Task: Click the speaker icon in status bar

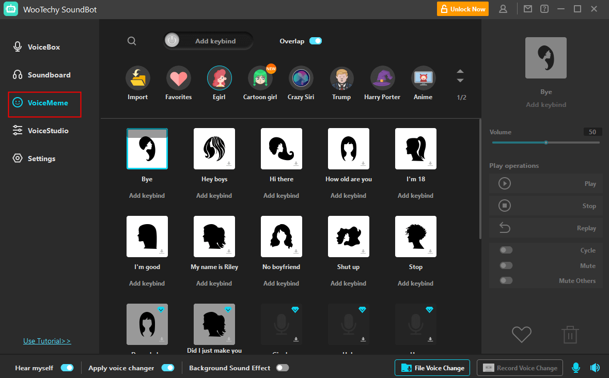Action: point(595,368)
